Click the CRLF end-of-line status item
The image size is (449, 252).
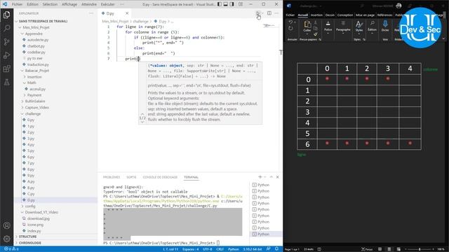220,249
